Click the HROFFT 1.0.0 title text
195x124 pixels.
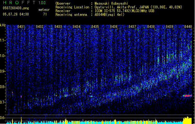coord(24,2)
